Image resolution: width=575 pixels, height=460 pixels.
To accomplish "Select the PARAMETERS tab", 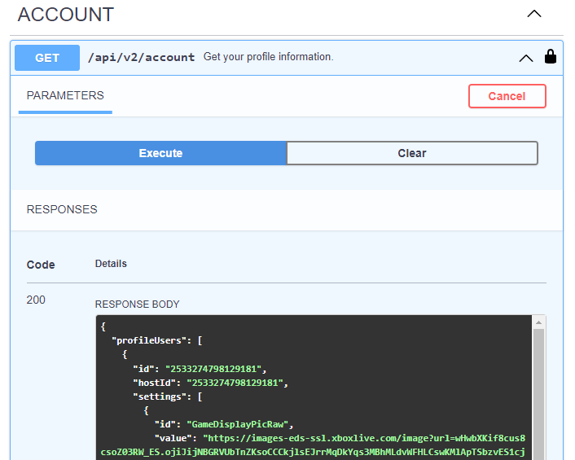I will coord(65,96).
